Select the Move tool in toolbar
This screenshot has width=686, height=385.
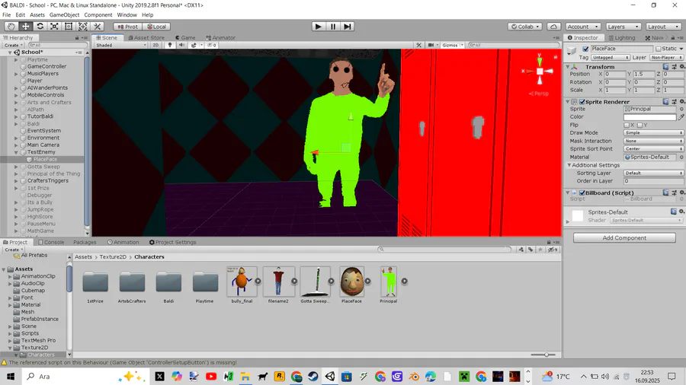point(26,27)
